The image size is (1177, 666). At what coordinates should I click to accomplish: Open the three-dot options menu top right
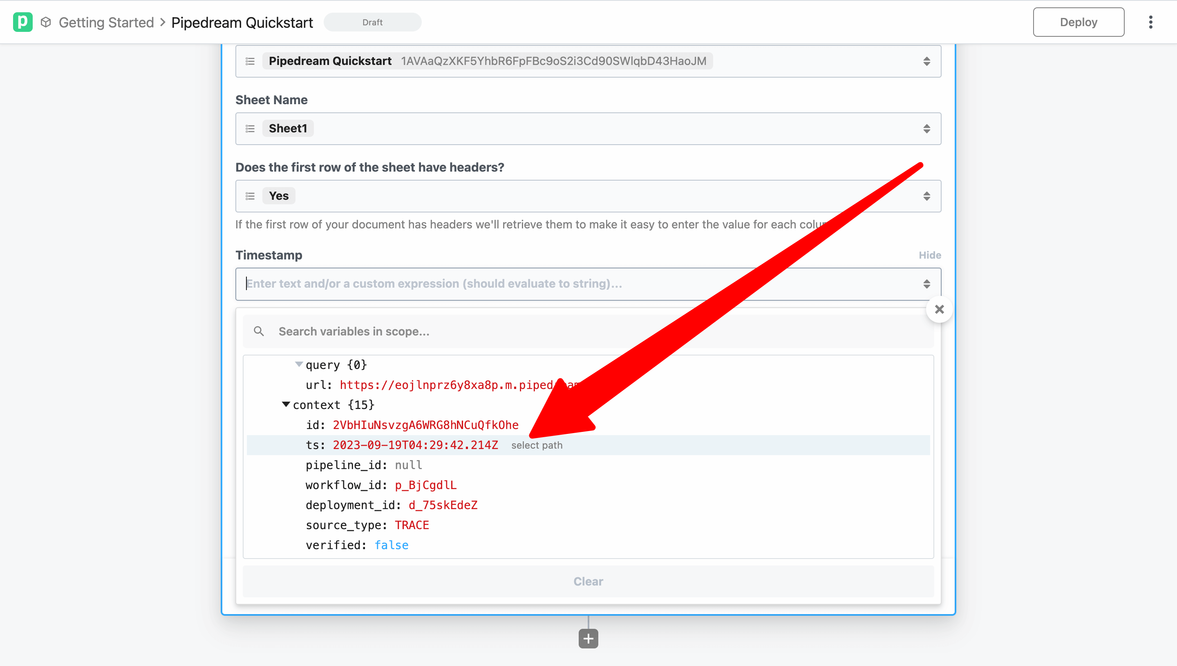pos(1151,22)
